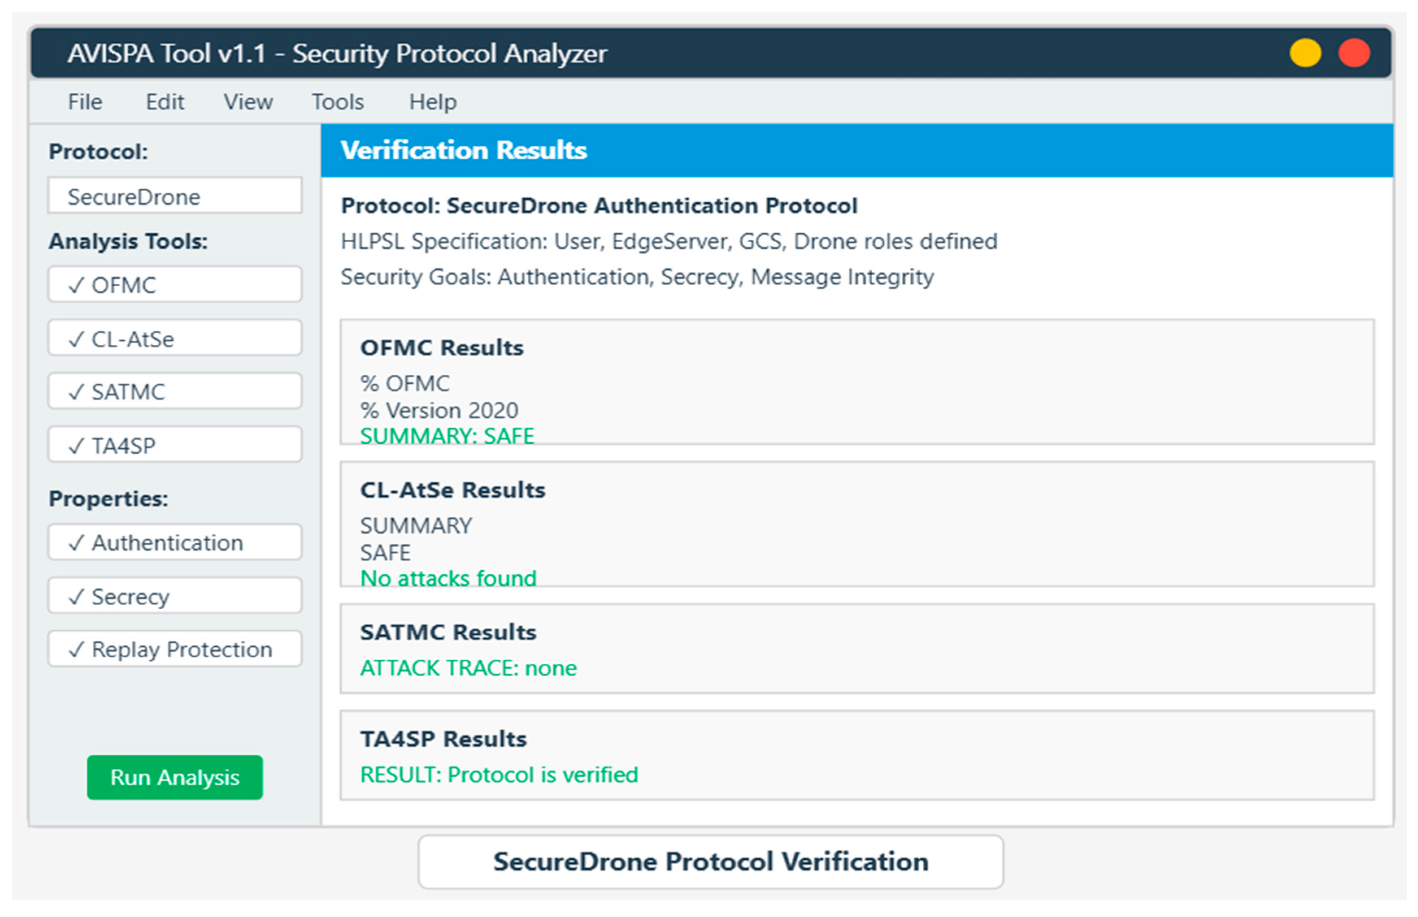This screenshot has width=1418, height=917.
Task: Click the % OFMC output line
Action: 404,383
